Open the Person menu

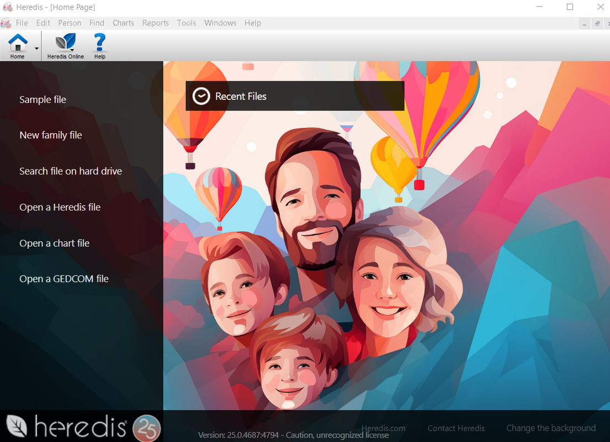70,23
